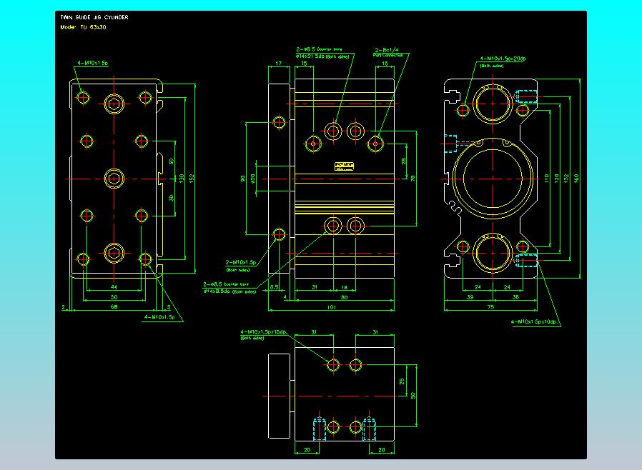
Task: Click the '36' dimension in end view
Action: pos(515,297)
